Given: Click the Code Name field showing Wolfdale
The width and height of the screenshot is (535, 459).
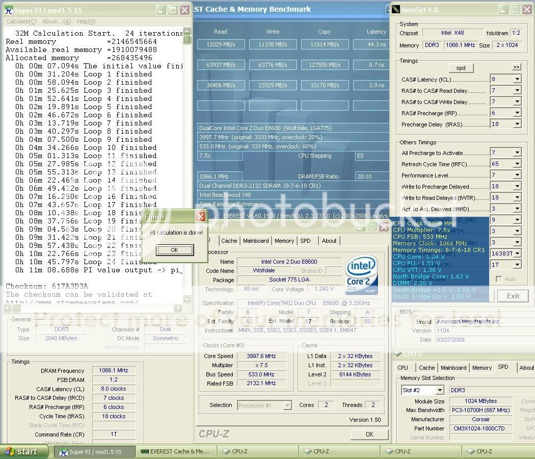Looking at the screenshot, I should pos(264,270).
